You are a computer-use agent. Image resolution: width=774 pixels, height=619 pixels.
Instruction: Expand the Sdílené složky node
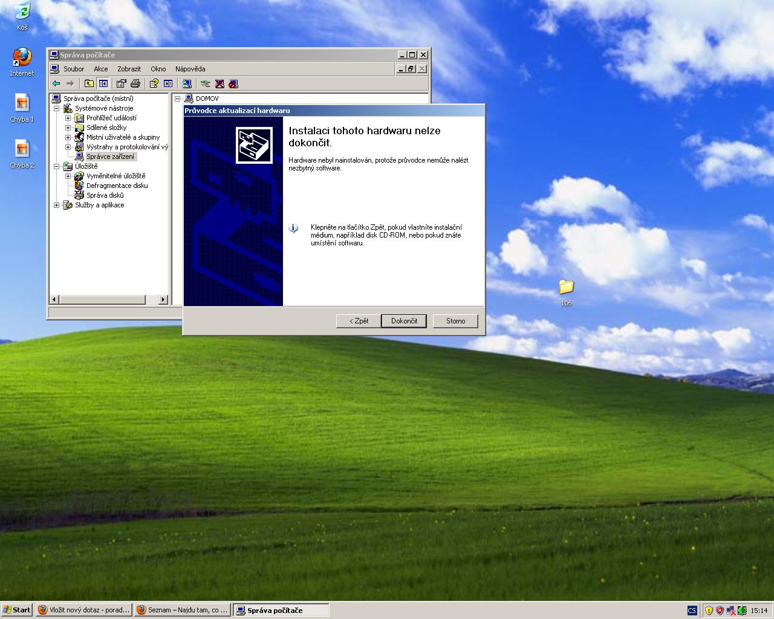[68, 128]
